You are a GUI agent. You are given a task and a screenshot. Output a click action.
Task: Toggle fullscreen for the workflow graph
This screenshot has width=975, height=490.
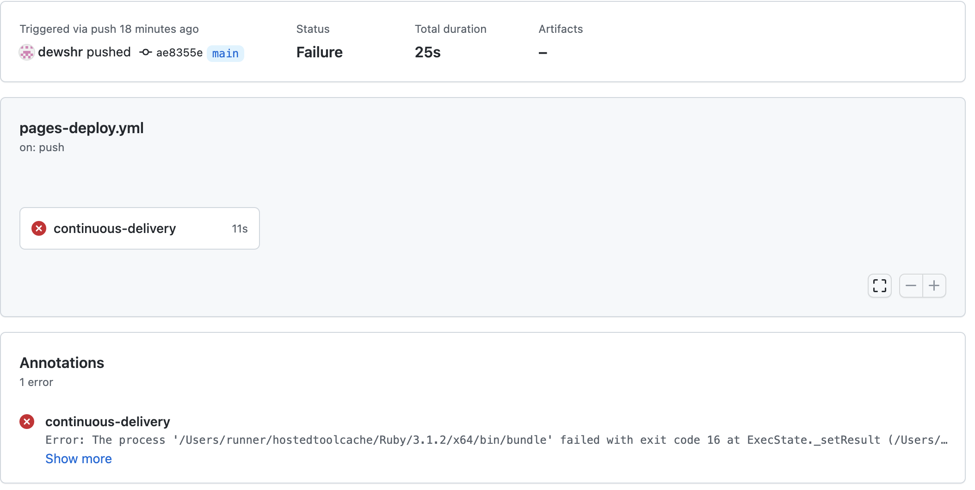click(879, 286)
